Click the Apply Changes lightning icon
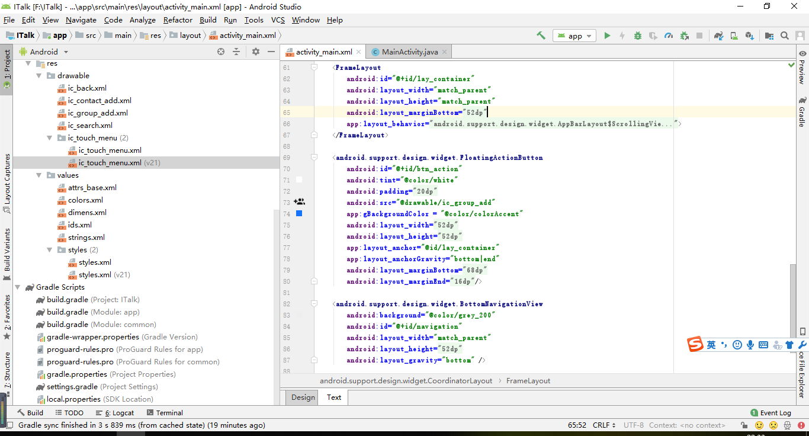Image resolution: width=809 pixels, height=436 pixels. pos(622,36)
